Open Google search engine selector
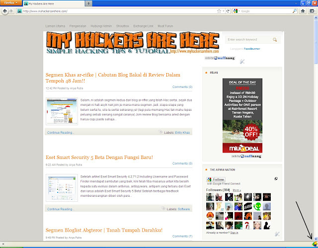318x248 pixels. (237, 11)
